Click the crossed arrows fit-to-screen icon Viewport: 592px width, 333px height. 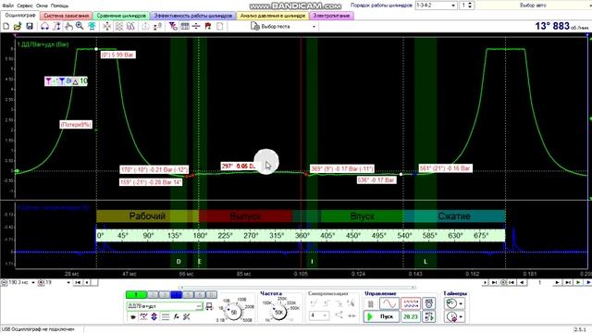[107, 26]
